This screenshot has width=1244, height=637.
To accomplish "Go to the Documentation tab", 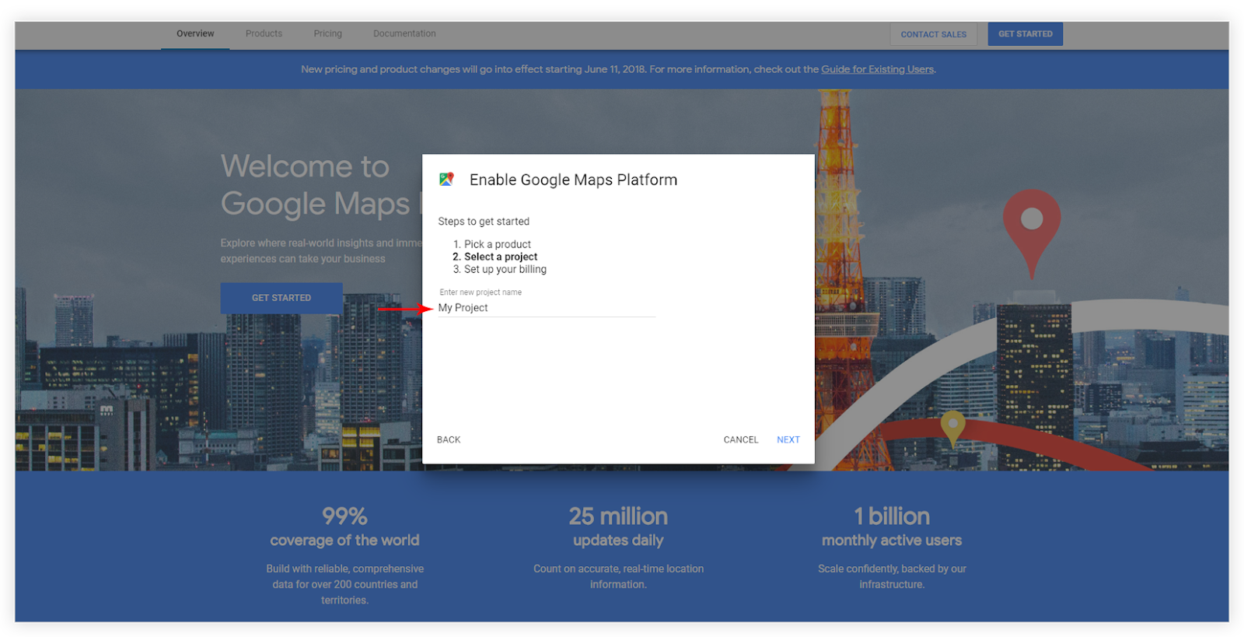I will pyautogui.click(x=404, y=33).
